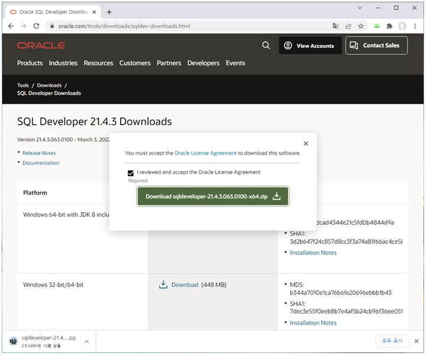Open the Resources menu
The width and height of the screenshot is (427, 356).
pos(98,63)
